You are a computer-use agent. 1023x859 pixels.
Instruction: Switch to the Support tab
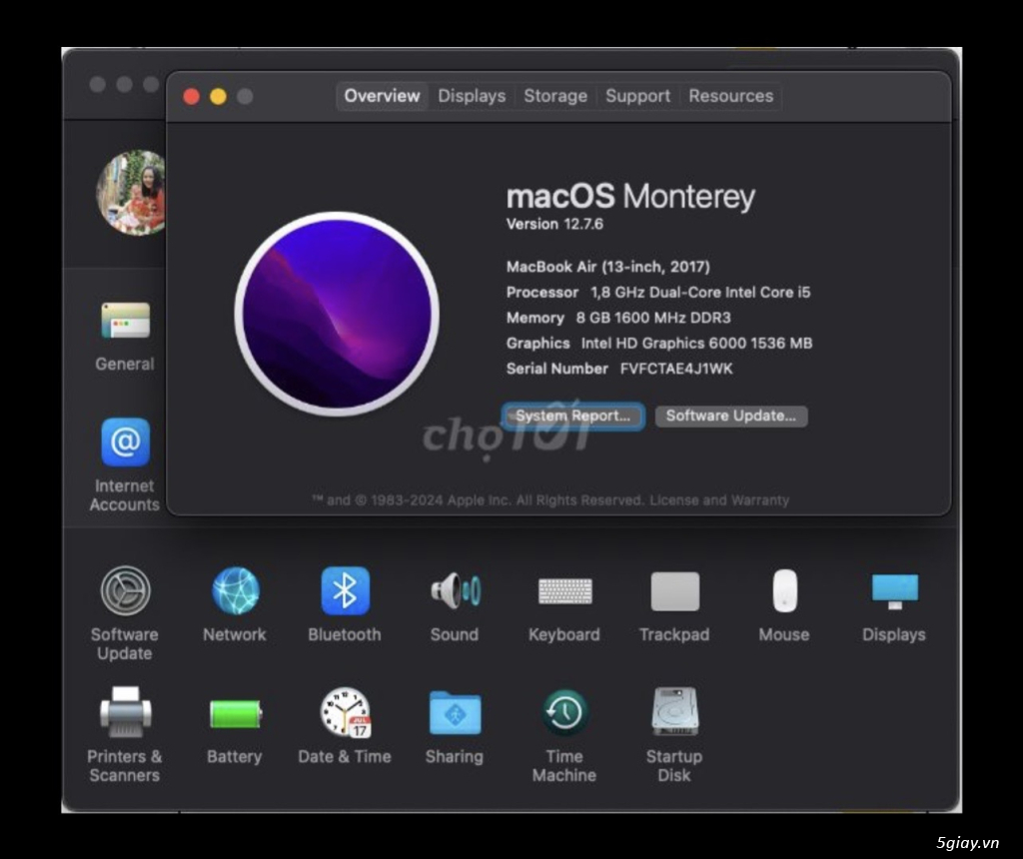(x=637, y=96)
